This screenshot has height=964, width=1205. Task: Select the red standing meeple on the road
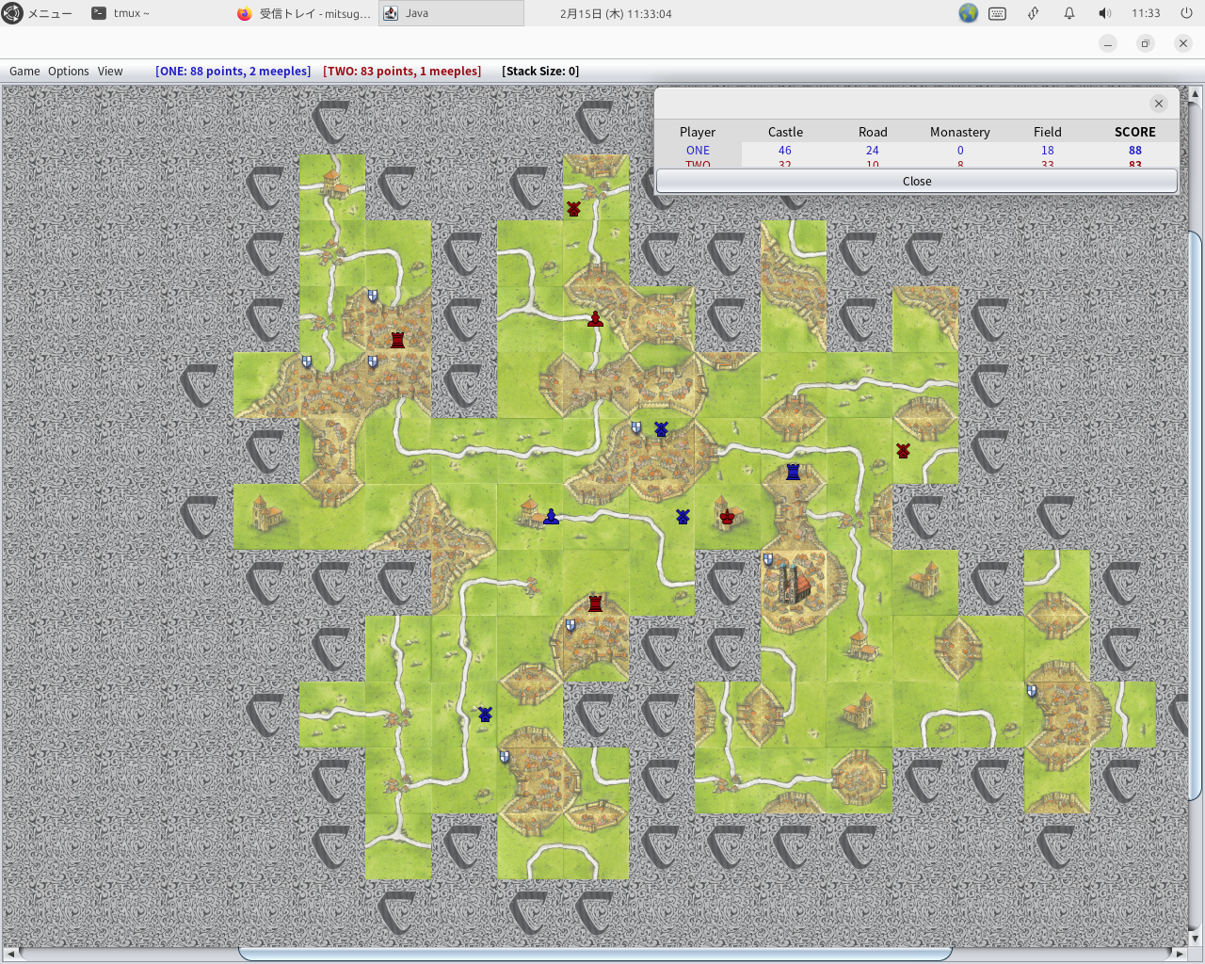[595, 319]
